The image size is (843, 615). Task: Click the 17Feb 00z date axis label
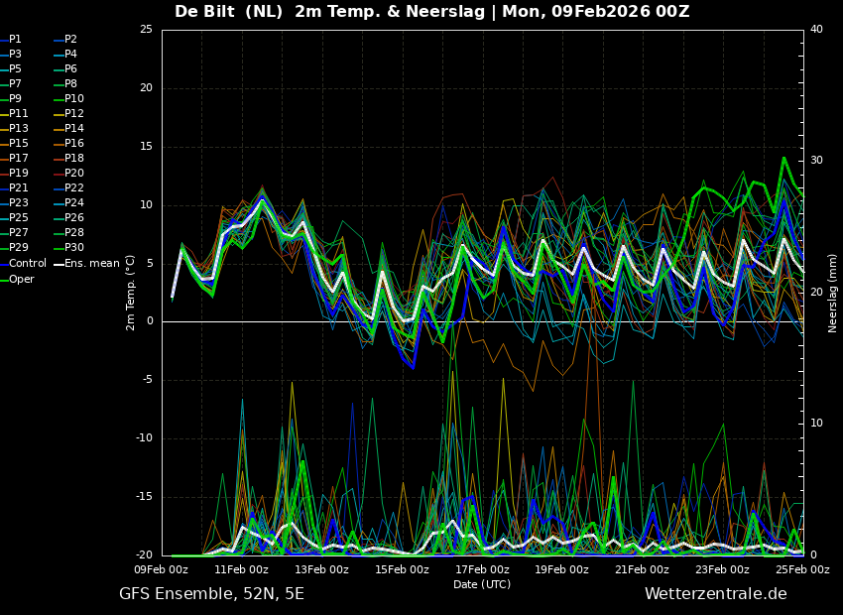pyautogui.click(x=482, y=569)
